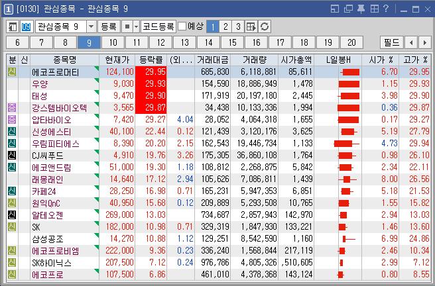This screenshot has height=286, width=435.
Task: Switch to group tab 6
Action: (17, 42)
